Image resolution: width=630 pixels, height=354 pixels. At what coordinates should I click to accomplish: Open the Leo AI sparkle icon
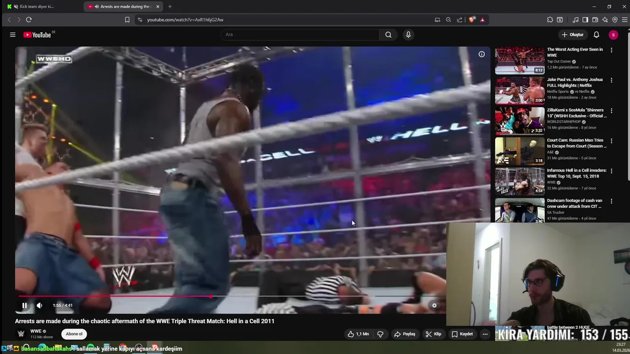pyautogui.click(x=605, y=20)
